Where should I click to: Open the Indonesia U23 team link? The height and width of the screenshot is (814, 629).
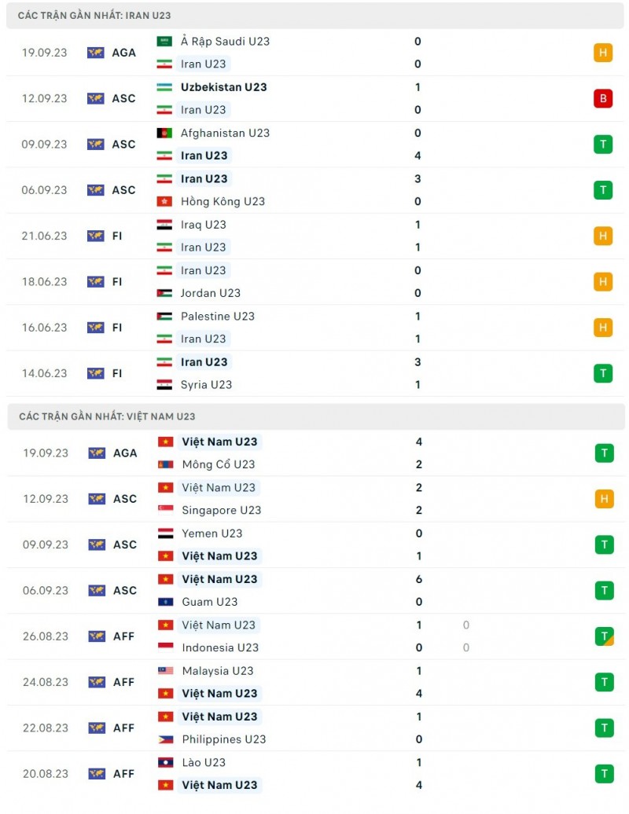[220, 647]
